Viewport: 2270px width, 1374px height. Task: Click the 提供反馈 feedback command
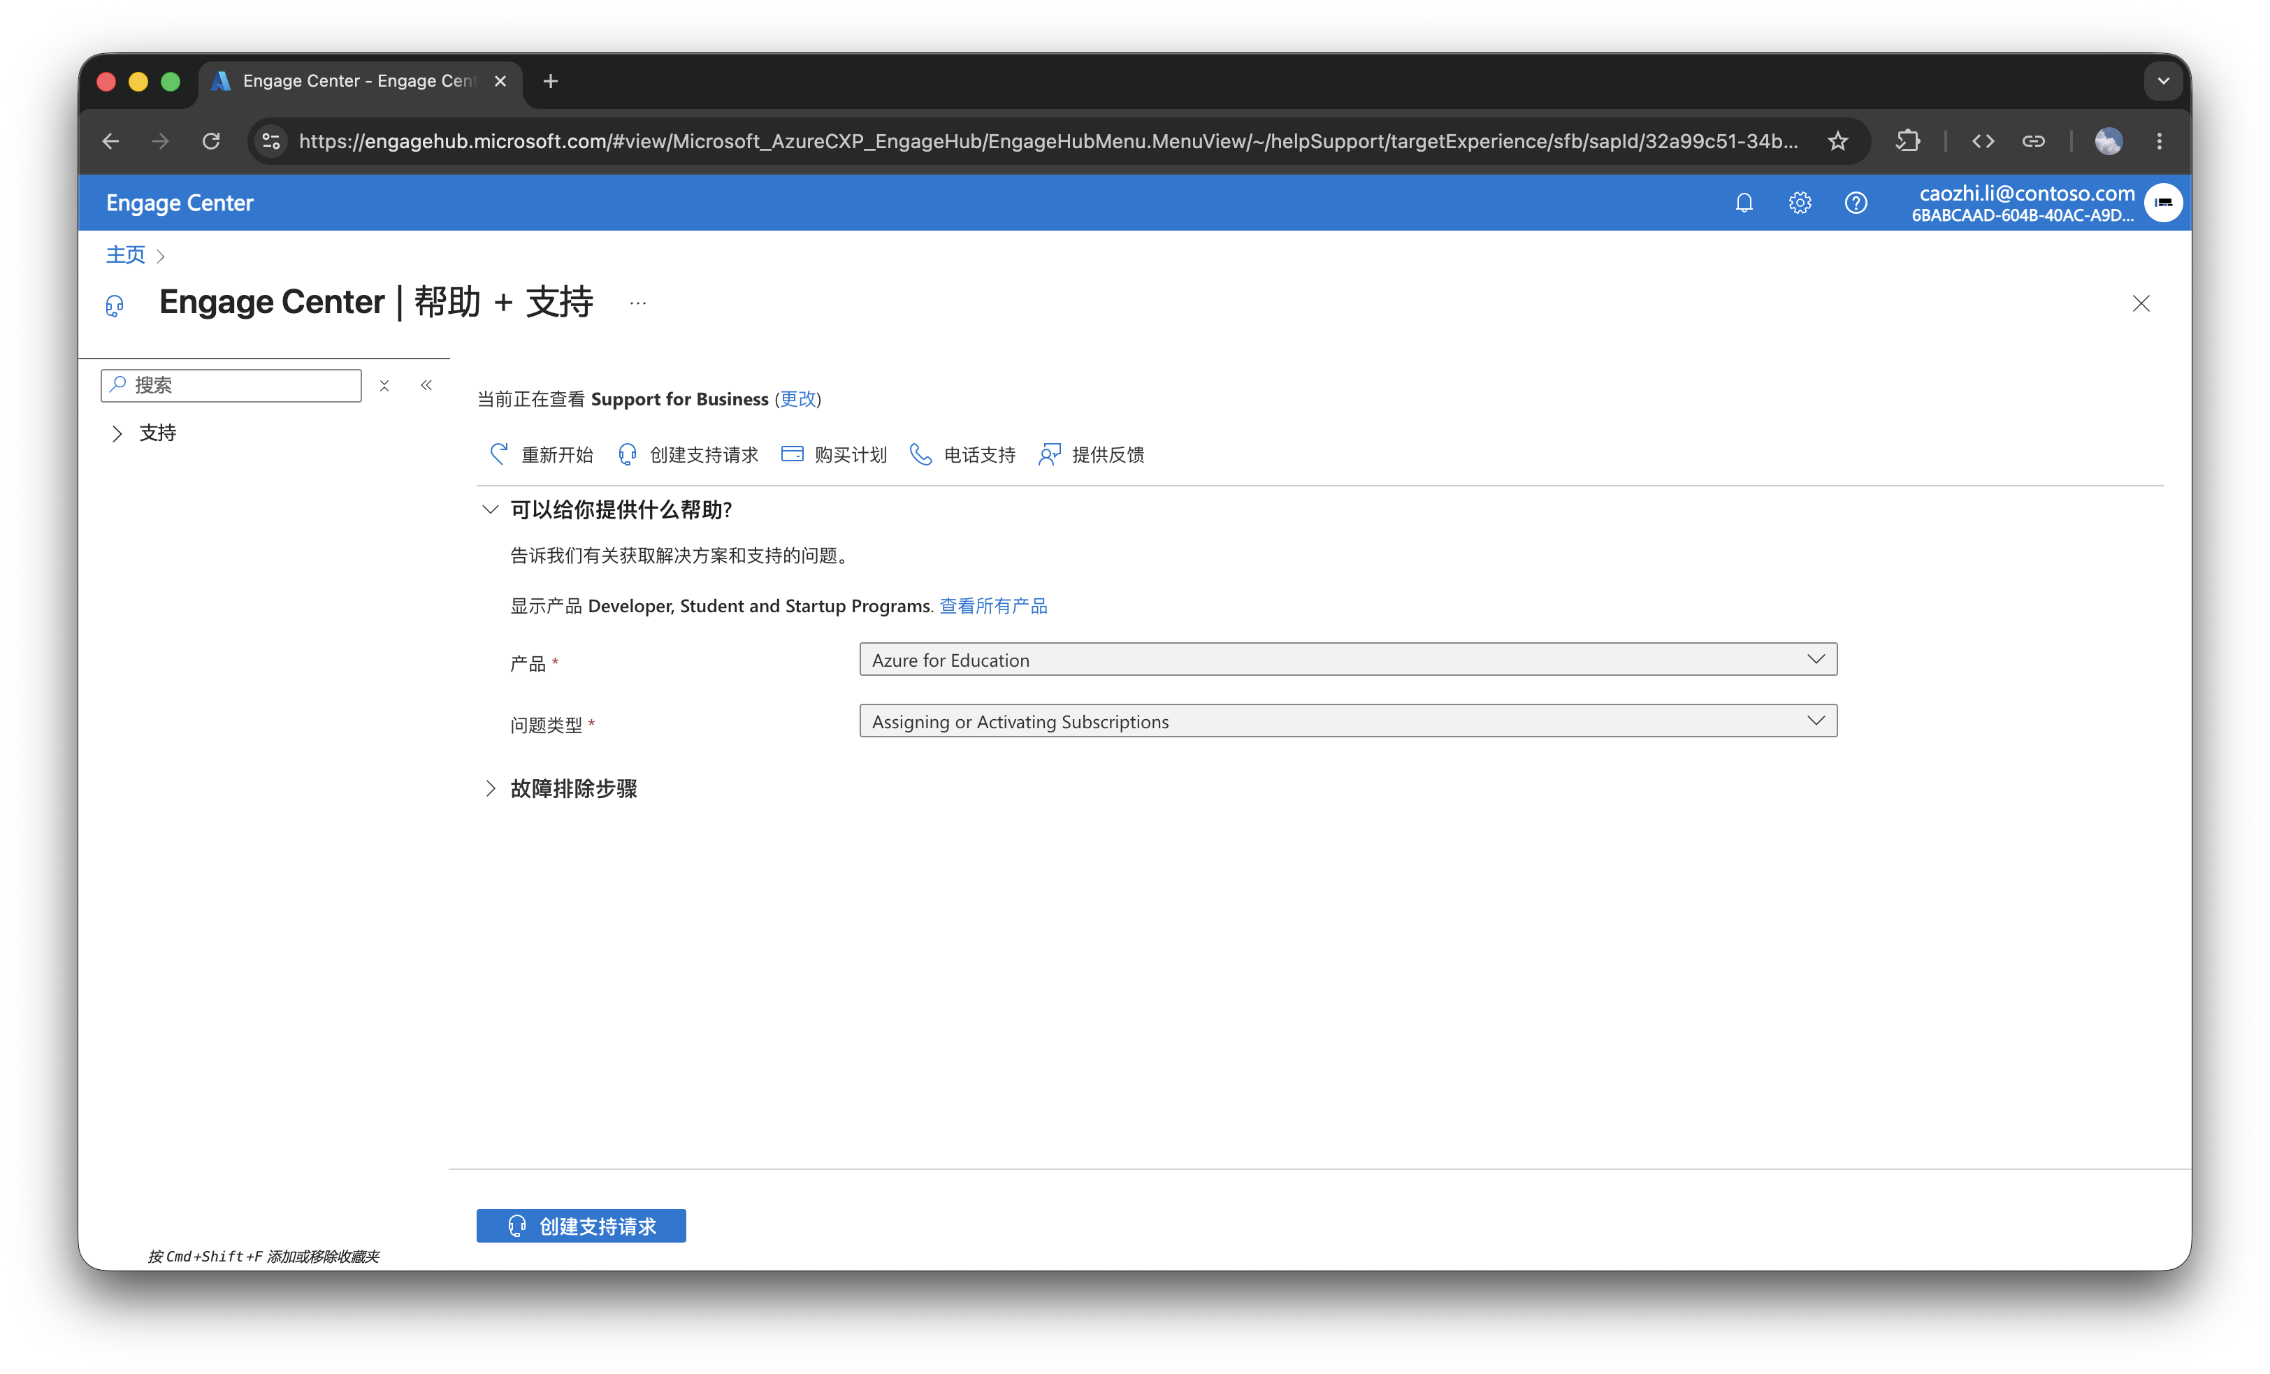pyautogui.click(x=1092, y=454)
